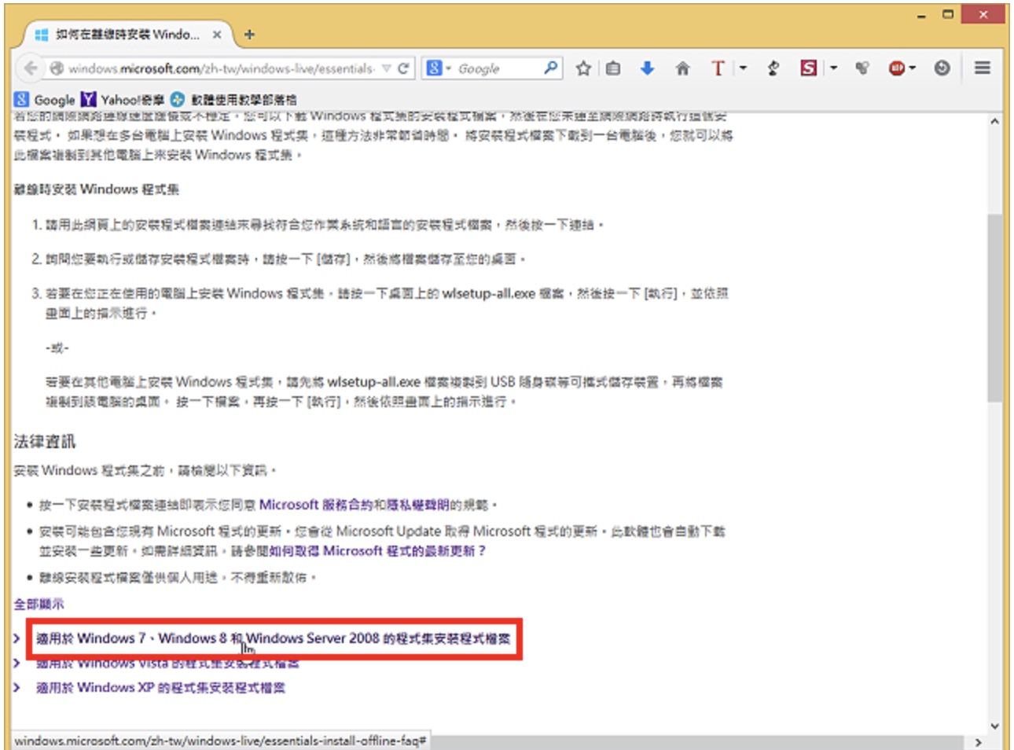Open the dropdown arrow beside the S icon
This screenshot has width=1014, height=750.
(x=833, y=68)
